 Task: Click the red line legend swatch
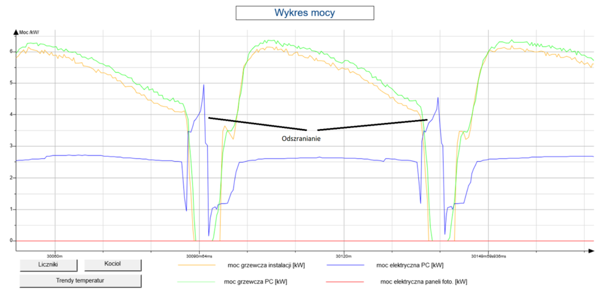[x=346, y=280]
